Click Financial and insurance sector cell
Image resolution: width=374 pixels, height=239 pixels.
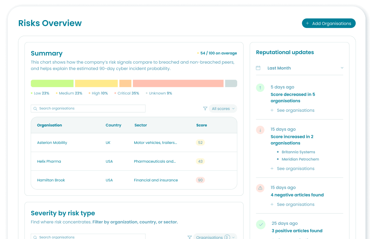click(156, 180)
